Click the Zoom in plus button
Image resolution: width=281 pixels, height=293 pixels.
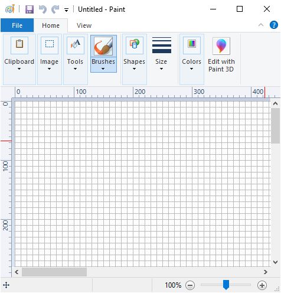262,285
